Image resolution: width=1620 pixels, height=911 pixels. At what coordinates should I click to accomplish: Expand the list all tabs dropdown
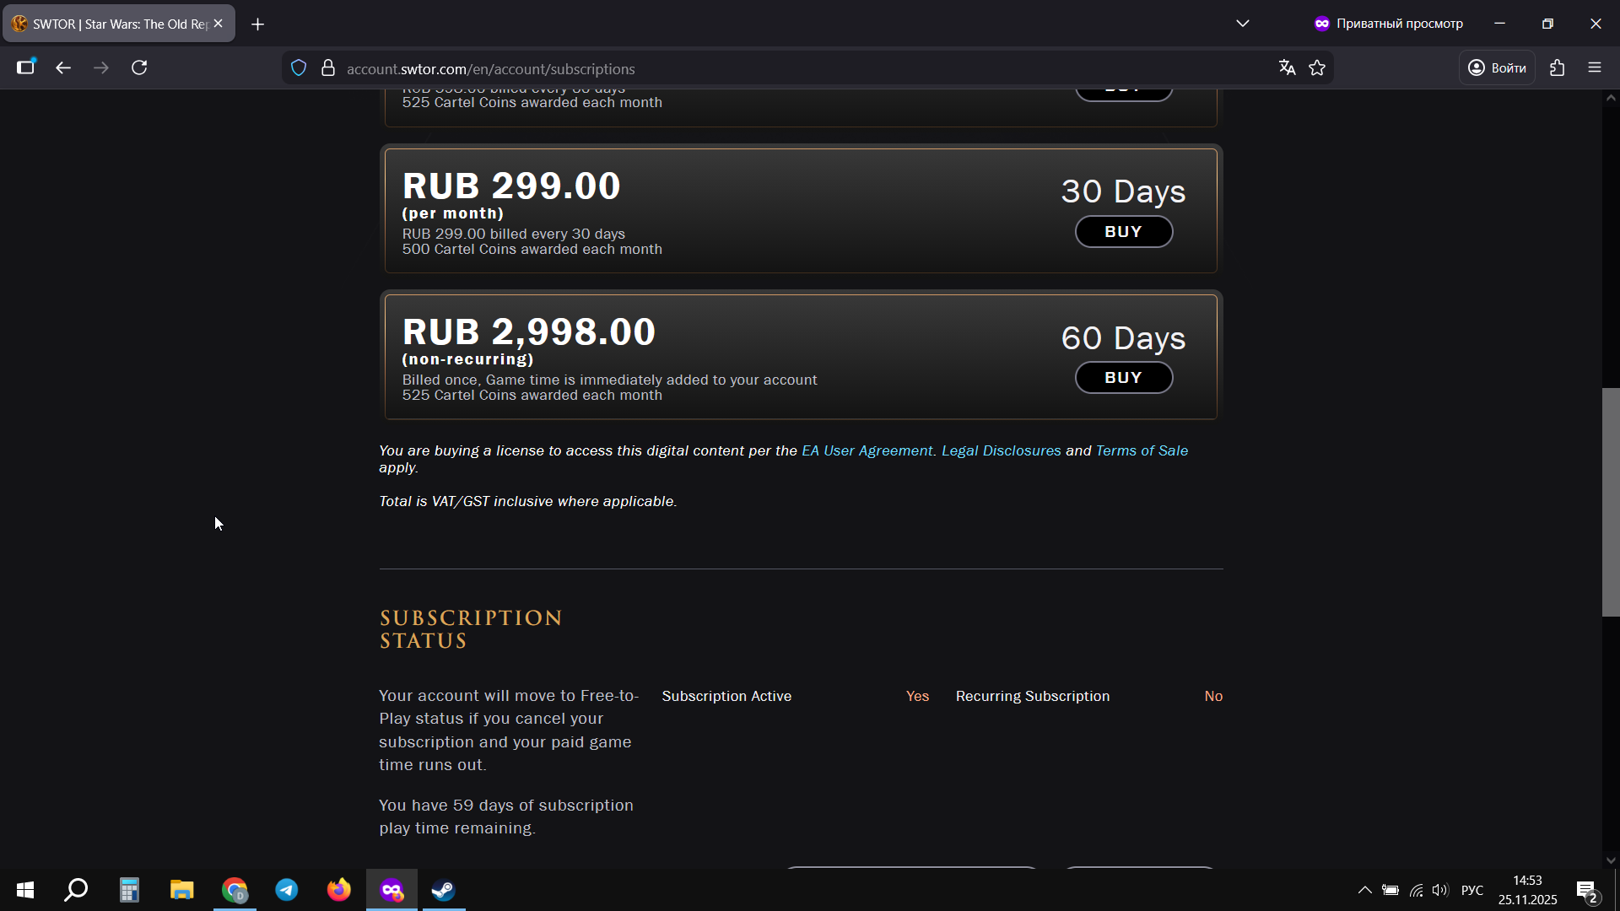click(1243, 24)
